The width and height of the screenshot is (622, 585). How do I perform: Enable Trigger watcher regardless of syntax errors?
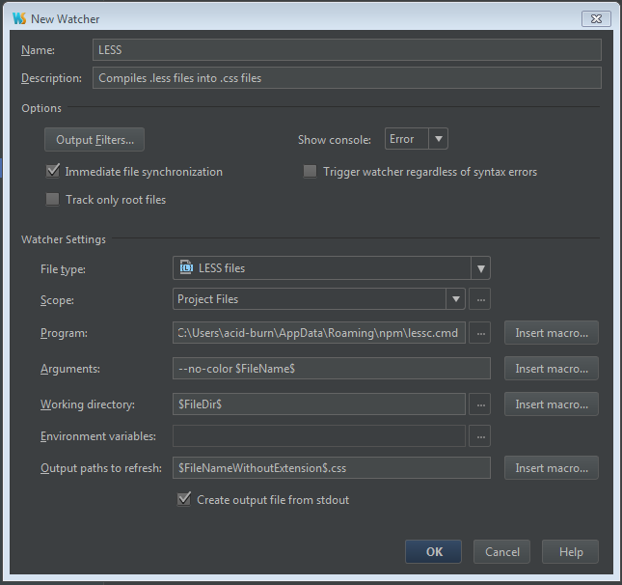310,172
